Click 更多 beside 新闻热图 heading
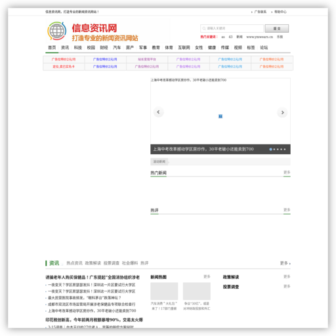This screenshot has width=336, height=336. coord(207,277)
